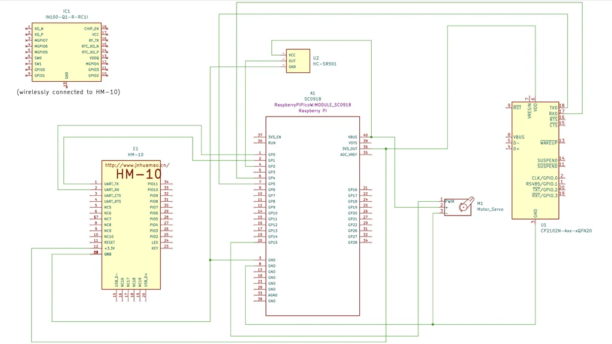This screenshot has width=612, height=344.
Task: Select the reference designator U2
Action: (x=317, y=59)
